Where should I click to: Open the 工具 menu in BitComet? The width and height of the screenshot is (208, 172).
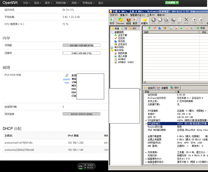point(151,15)
